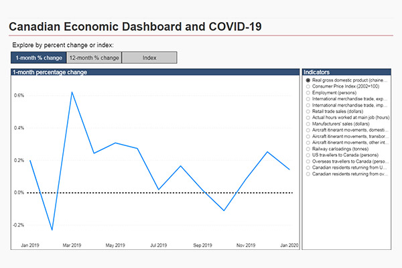Click the Canadian Economic Dashboard and COVID-19 heading

pyautogui.click(x=135, y=27)
